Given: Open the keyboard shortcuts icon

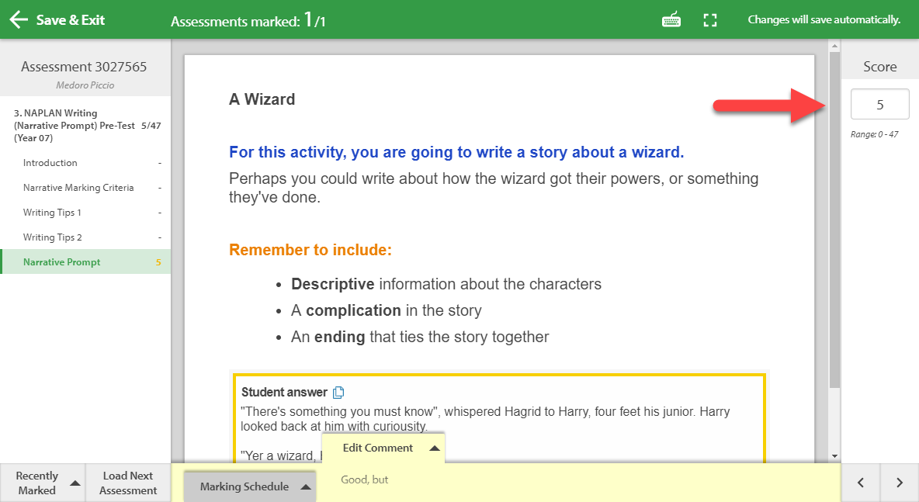Looking at the screenshot, I should click(671, 20).
